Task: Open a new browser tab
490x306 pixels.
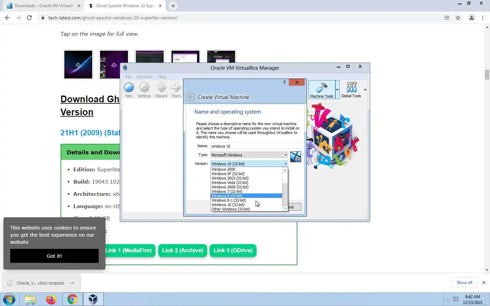Action: pyautogui.click(x=173, y=6)
